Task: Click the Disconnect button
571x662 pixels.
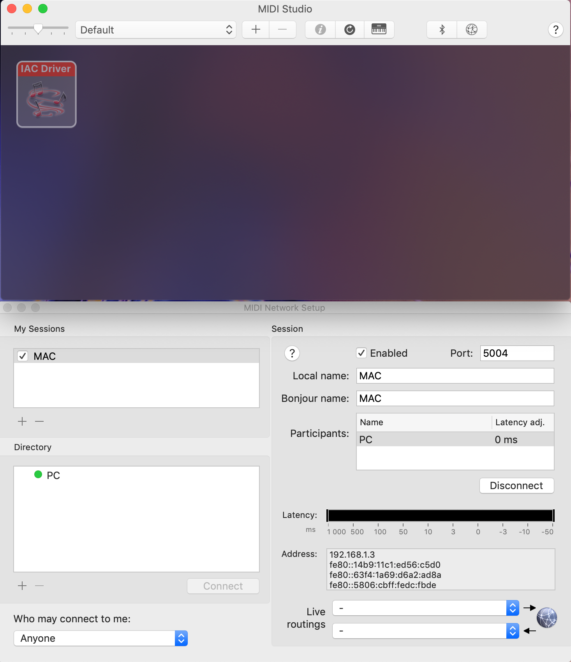Action: point(516,486)
